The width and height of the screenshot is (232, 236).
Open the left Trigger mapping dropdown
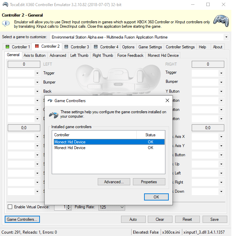tap(37, 73)
